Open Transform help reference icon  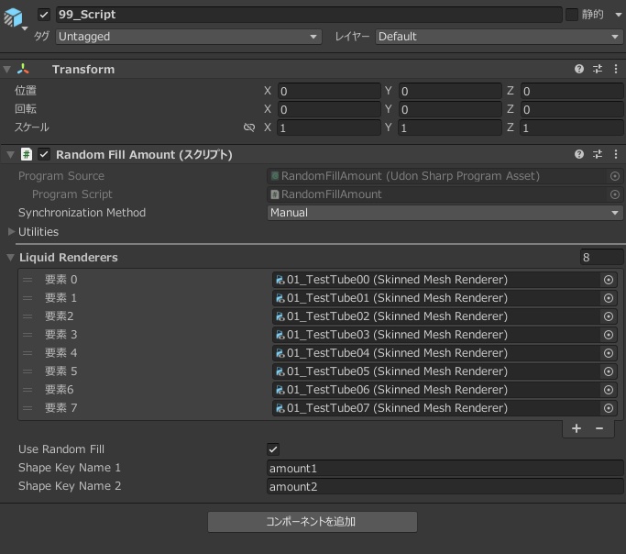click(x=579, y=69)
